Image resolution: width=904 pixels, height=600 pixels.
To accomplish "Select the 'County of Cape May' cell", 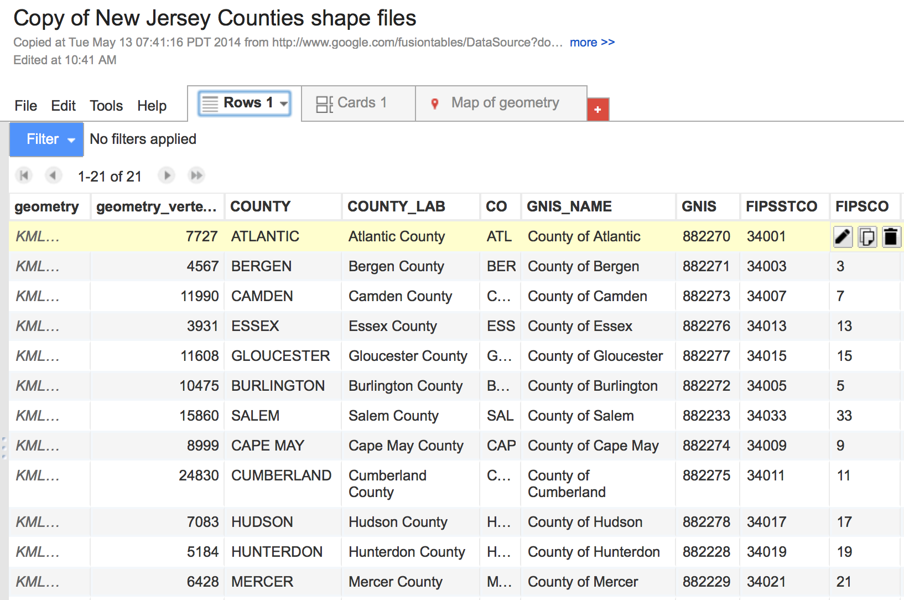I will click(598, 446).
